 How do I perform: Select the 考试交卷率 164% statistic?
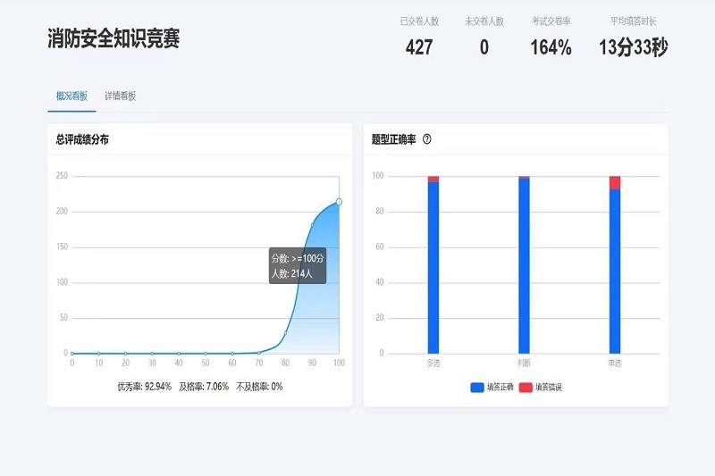tap(551, 47)
